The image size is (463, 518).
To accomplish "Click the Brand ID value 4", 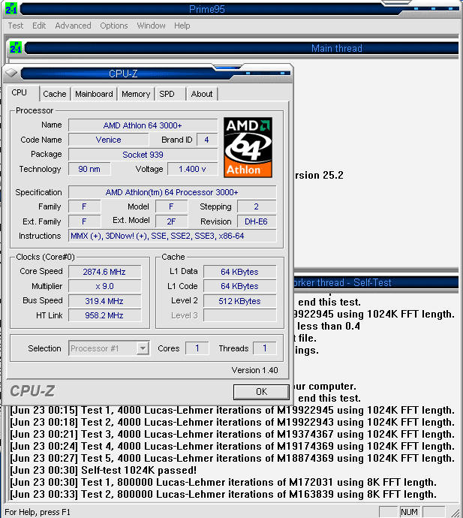I will point(206,140).
